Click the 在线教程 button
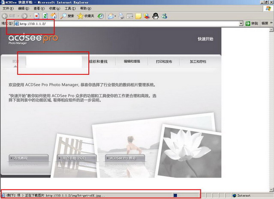Viewport: 274px width, 199px height. [28, 158]
